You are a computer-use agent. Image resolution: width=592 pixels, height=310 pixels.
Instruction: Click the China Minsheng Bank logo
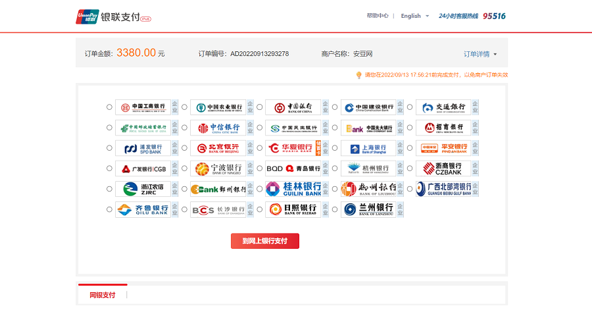[293, 128]
